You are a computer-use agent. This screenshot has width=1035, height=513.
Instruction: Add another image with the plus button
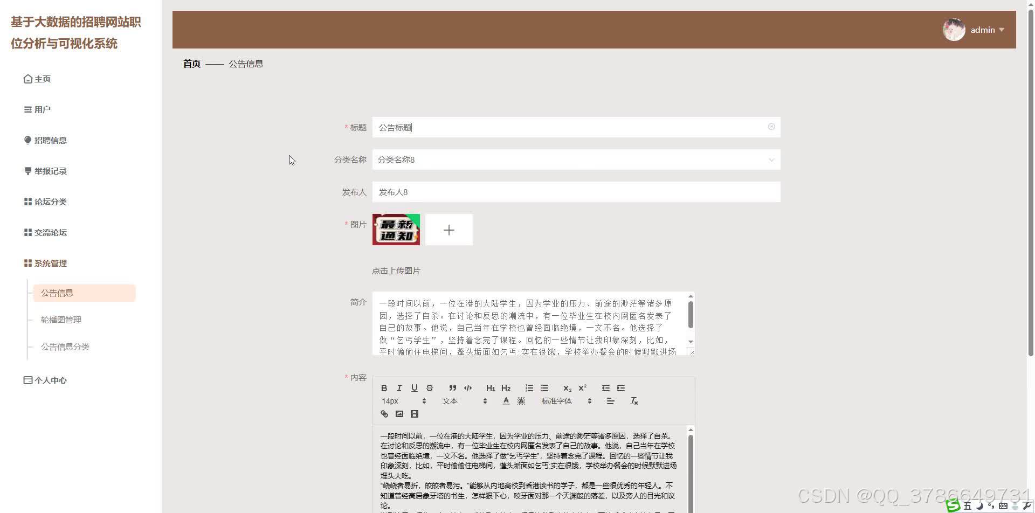pos(449,230)
